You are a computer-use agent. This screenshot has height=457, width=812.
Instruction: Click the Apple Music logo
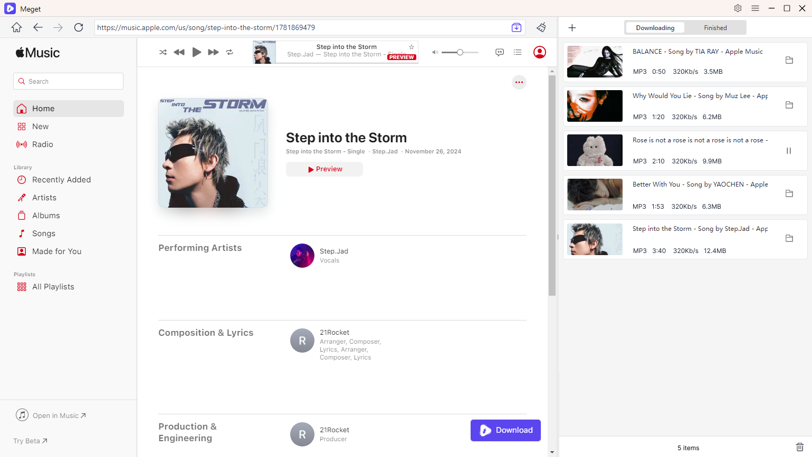pos(37,53)
